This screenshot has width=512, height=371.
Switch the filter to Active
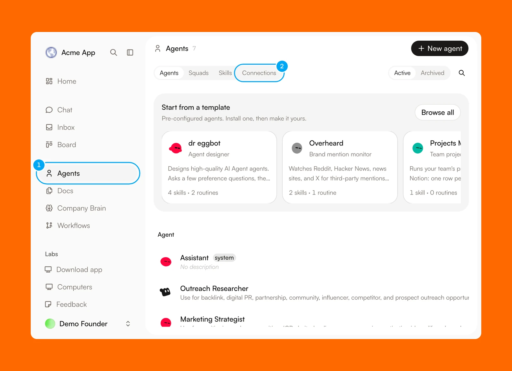[402, 73]
